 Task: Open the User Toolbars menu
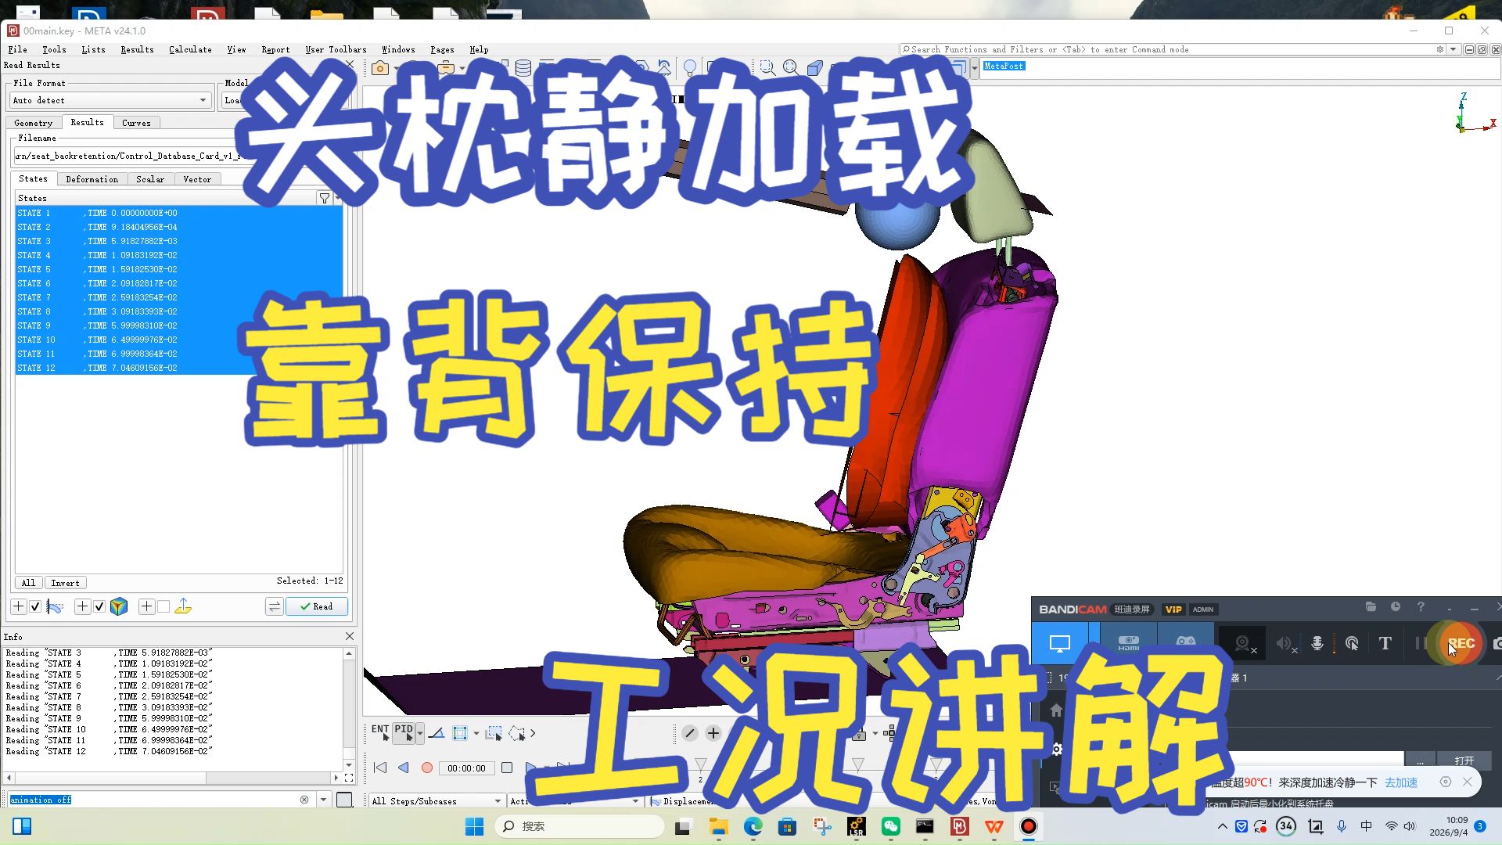pos(336,49)
